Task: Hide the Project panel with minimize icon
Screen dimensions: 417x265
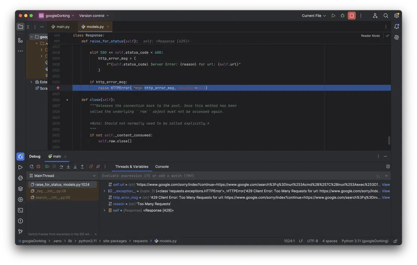Action: click(x=42, y=27)
